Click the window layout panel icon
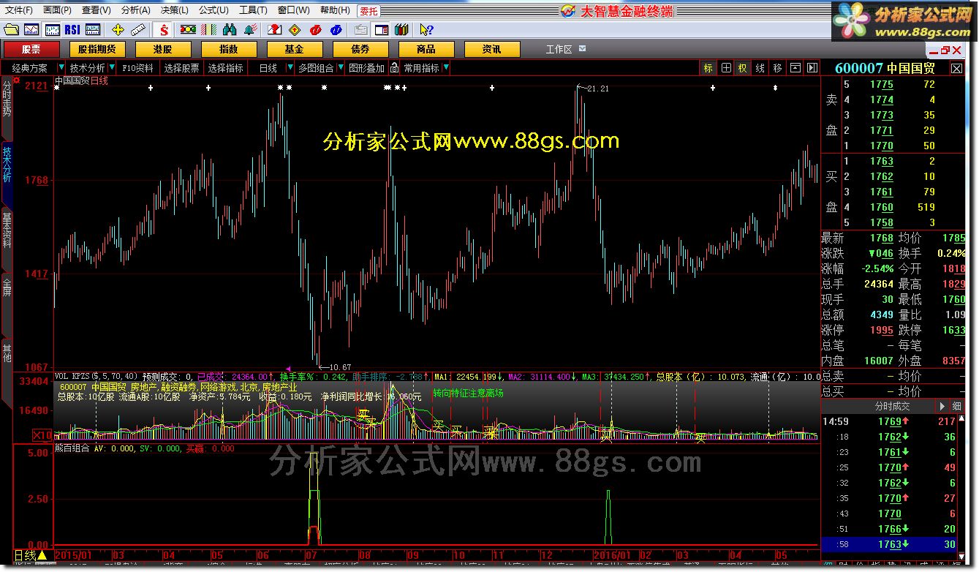 tap(380, 30)
